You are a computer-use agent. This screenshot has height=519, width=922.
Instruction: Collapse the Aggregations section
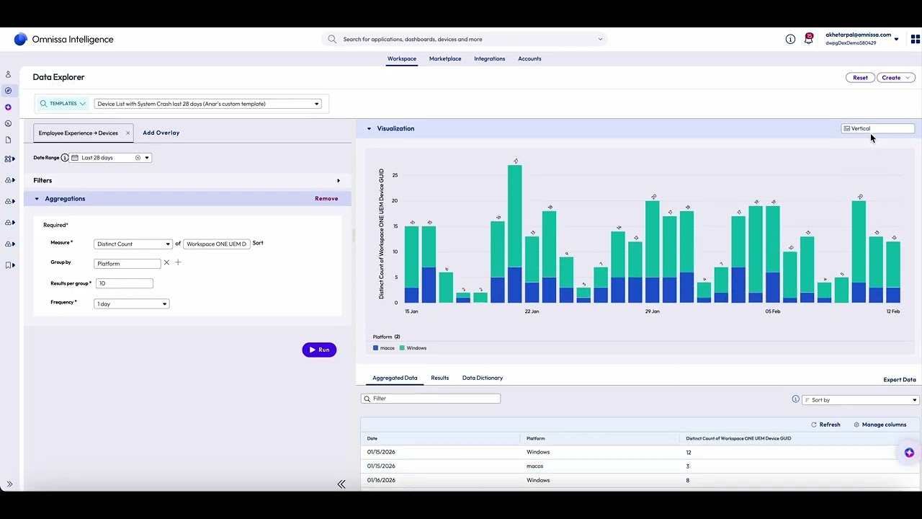tap(37, 199)
